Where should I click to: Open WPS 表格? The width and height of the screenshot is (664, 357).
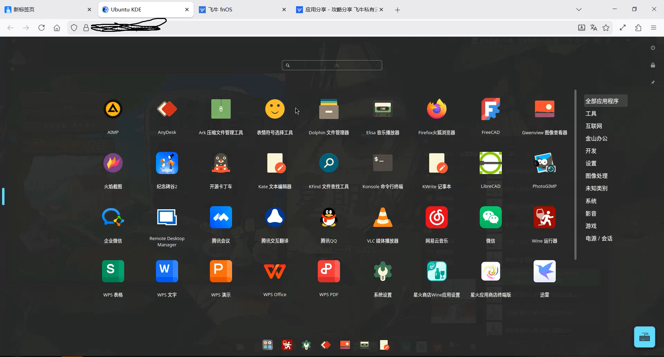click(113, 271)
